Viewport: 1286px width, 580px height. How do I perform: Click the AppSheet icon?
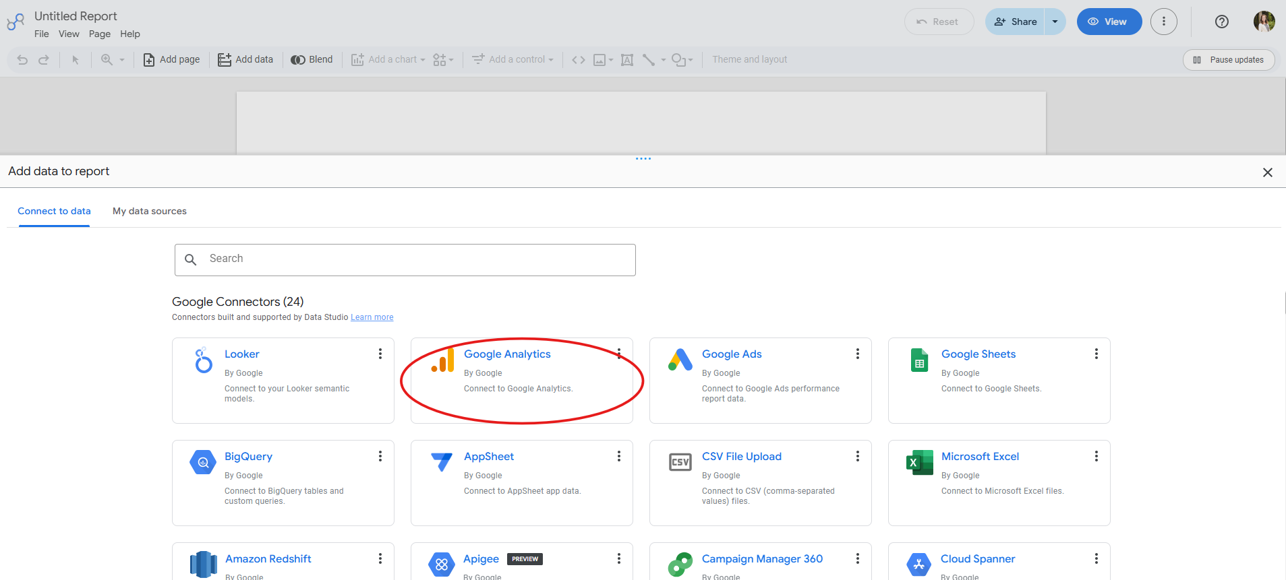(x=442, y=462)
